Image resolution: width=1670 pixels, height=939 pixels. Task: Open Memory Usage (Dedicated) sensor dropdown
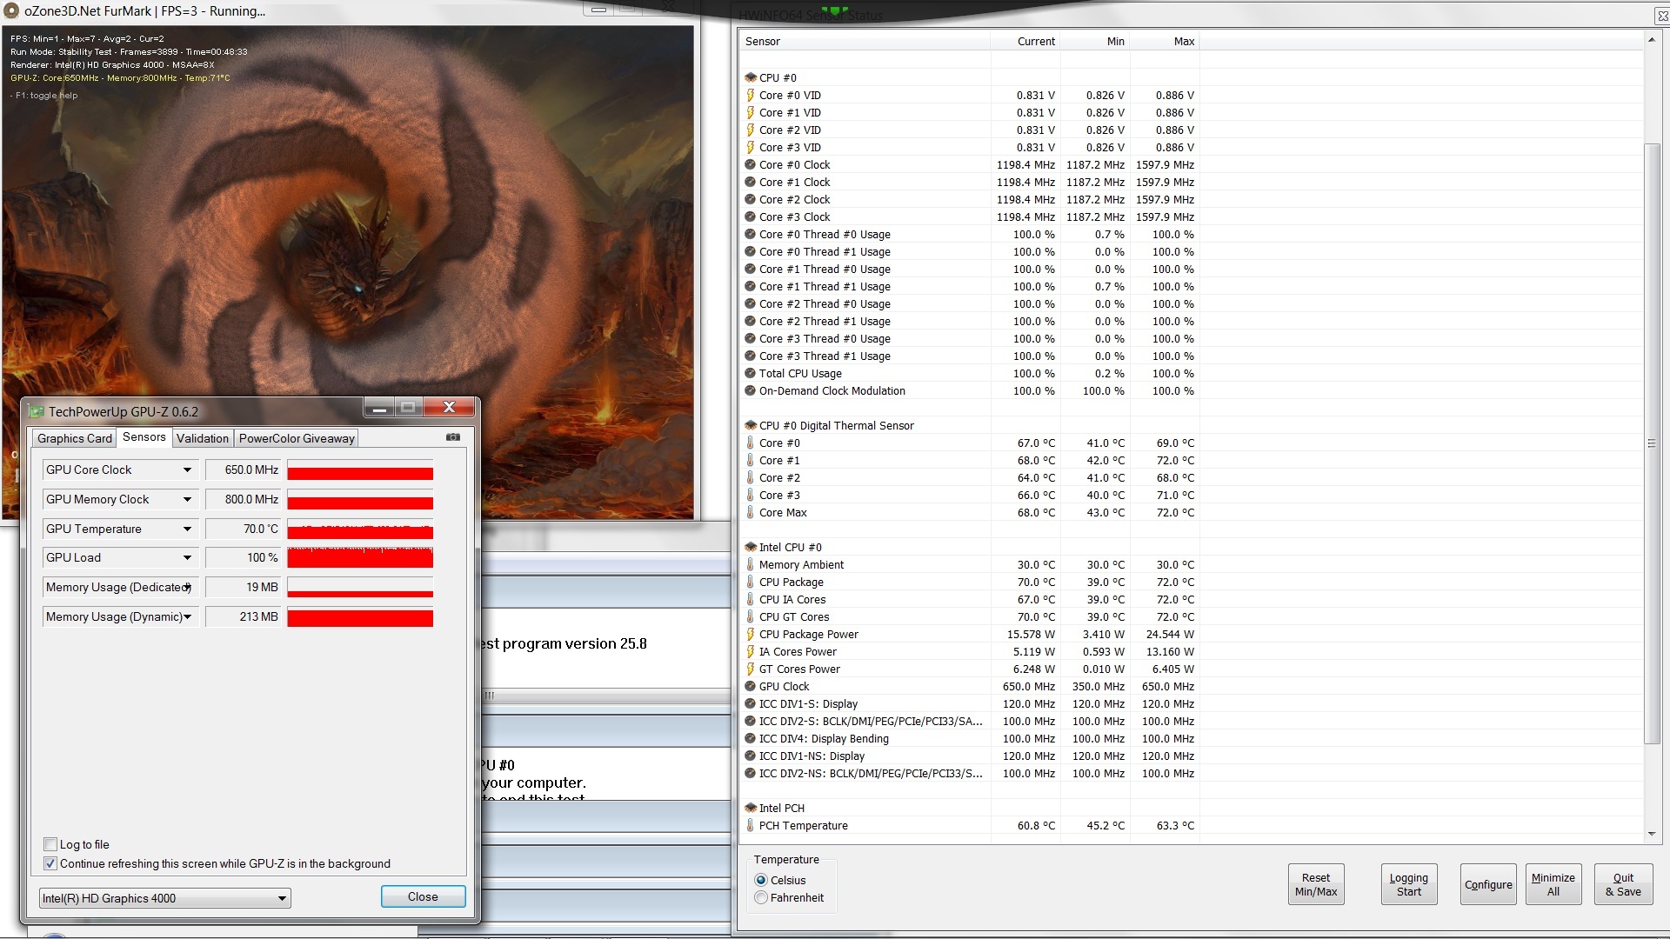pyautogui.click(x=187, y=588)
